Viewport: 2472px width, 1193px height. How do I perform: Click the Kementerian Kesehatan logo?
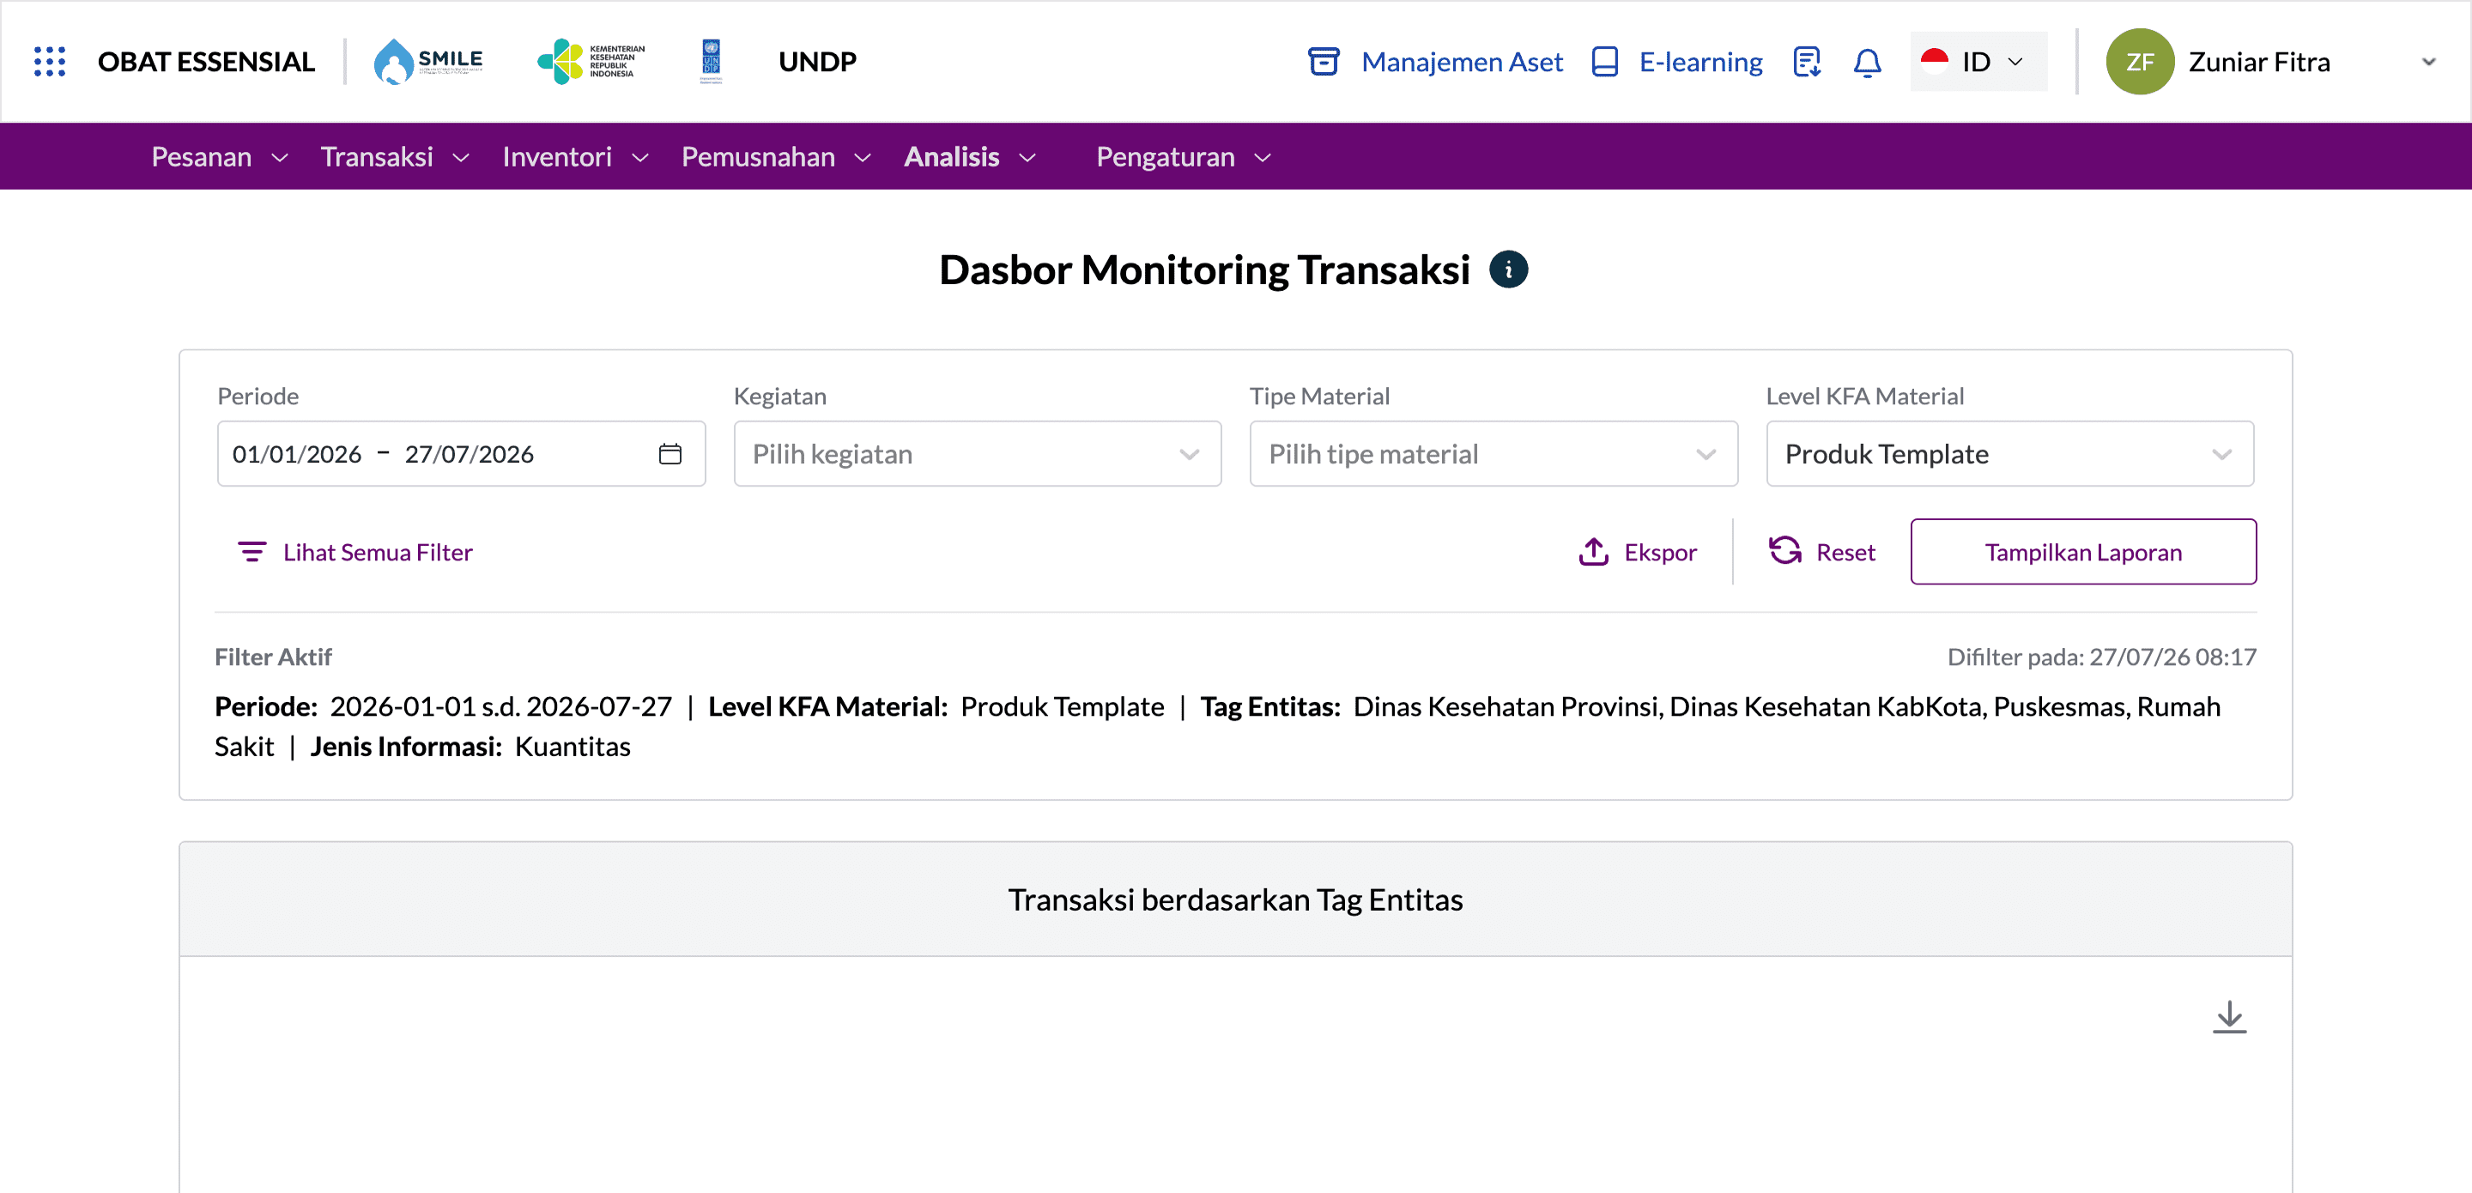click(591, 62)
